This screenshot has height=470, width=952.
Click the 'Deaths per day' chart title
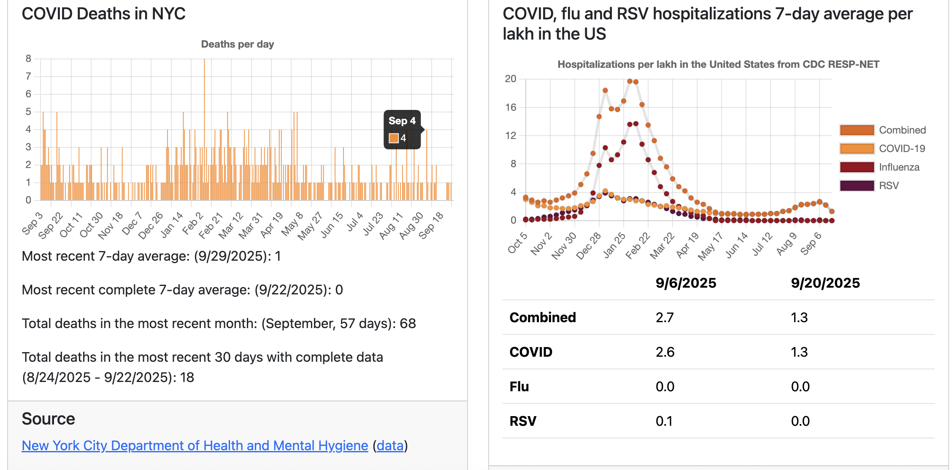coord(237,44)
